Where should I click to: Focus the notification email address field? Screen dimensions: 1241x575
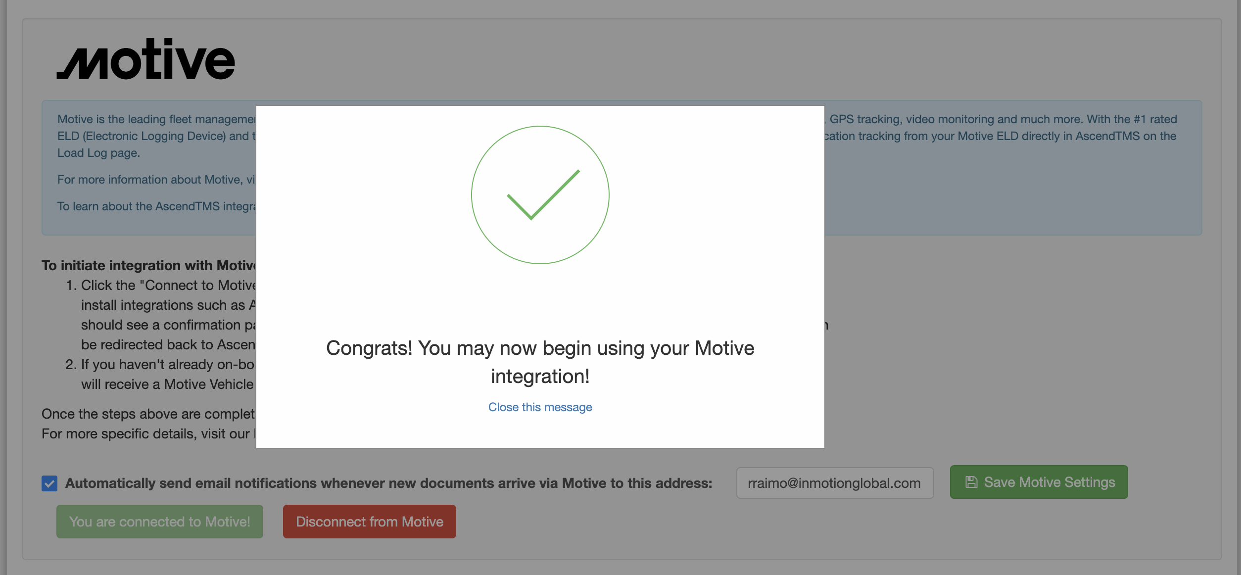(x=835, y=483)
